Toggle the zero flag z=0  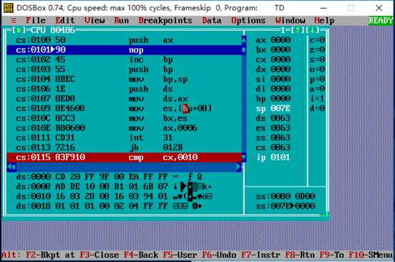pyautogui.click(x=317, y=50)
